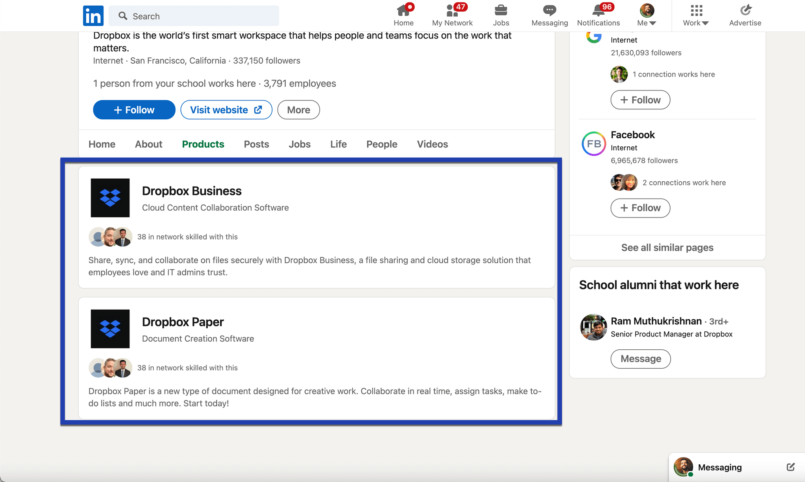Switch to the People tab
805x482 pixels.
(x=382, y=144)
